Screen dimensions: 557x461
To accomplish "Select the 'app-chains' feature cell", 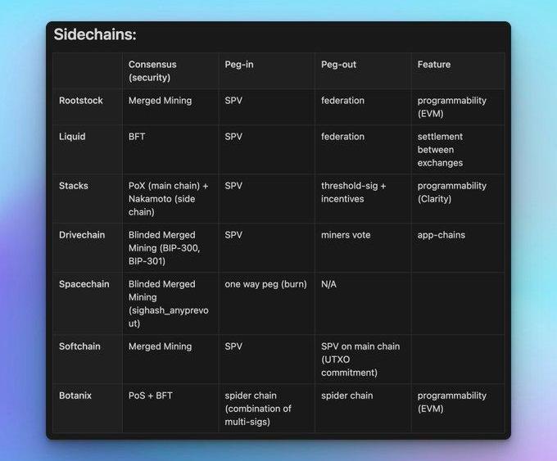I will point(442,235).
